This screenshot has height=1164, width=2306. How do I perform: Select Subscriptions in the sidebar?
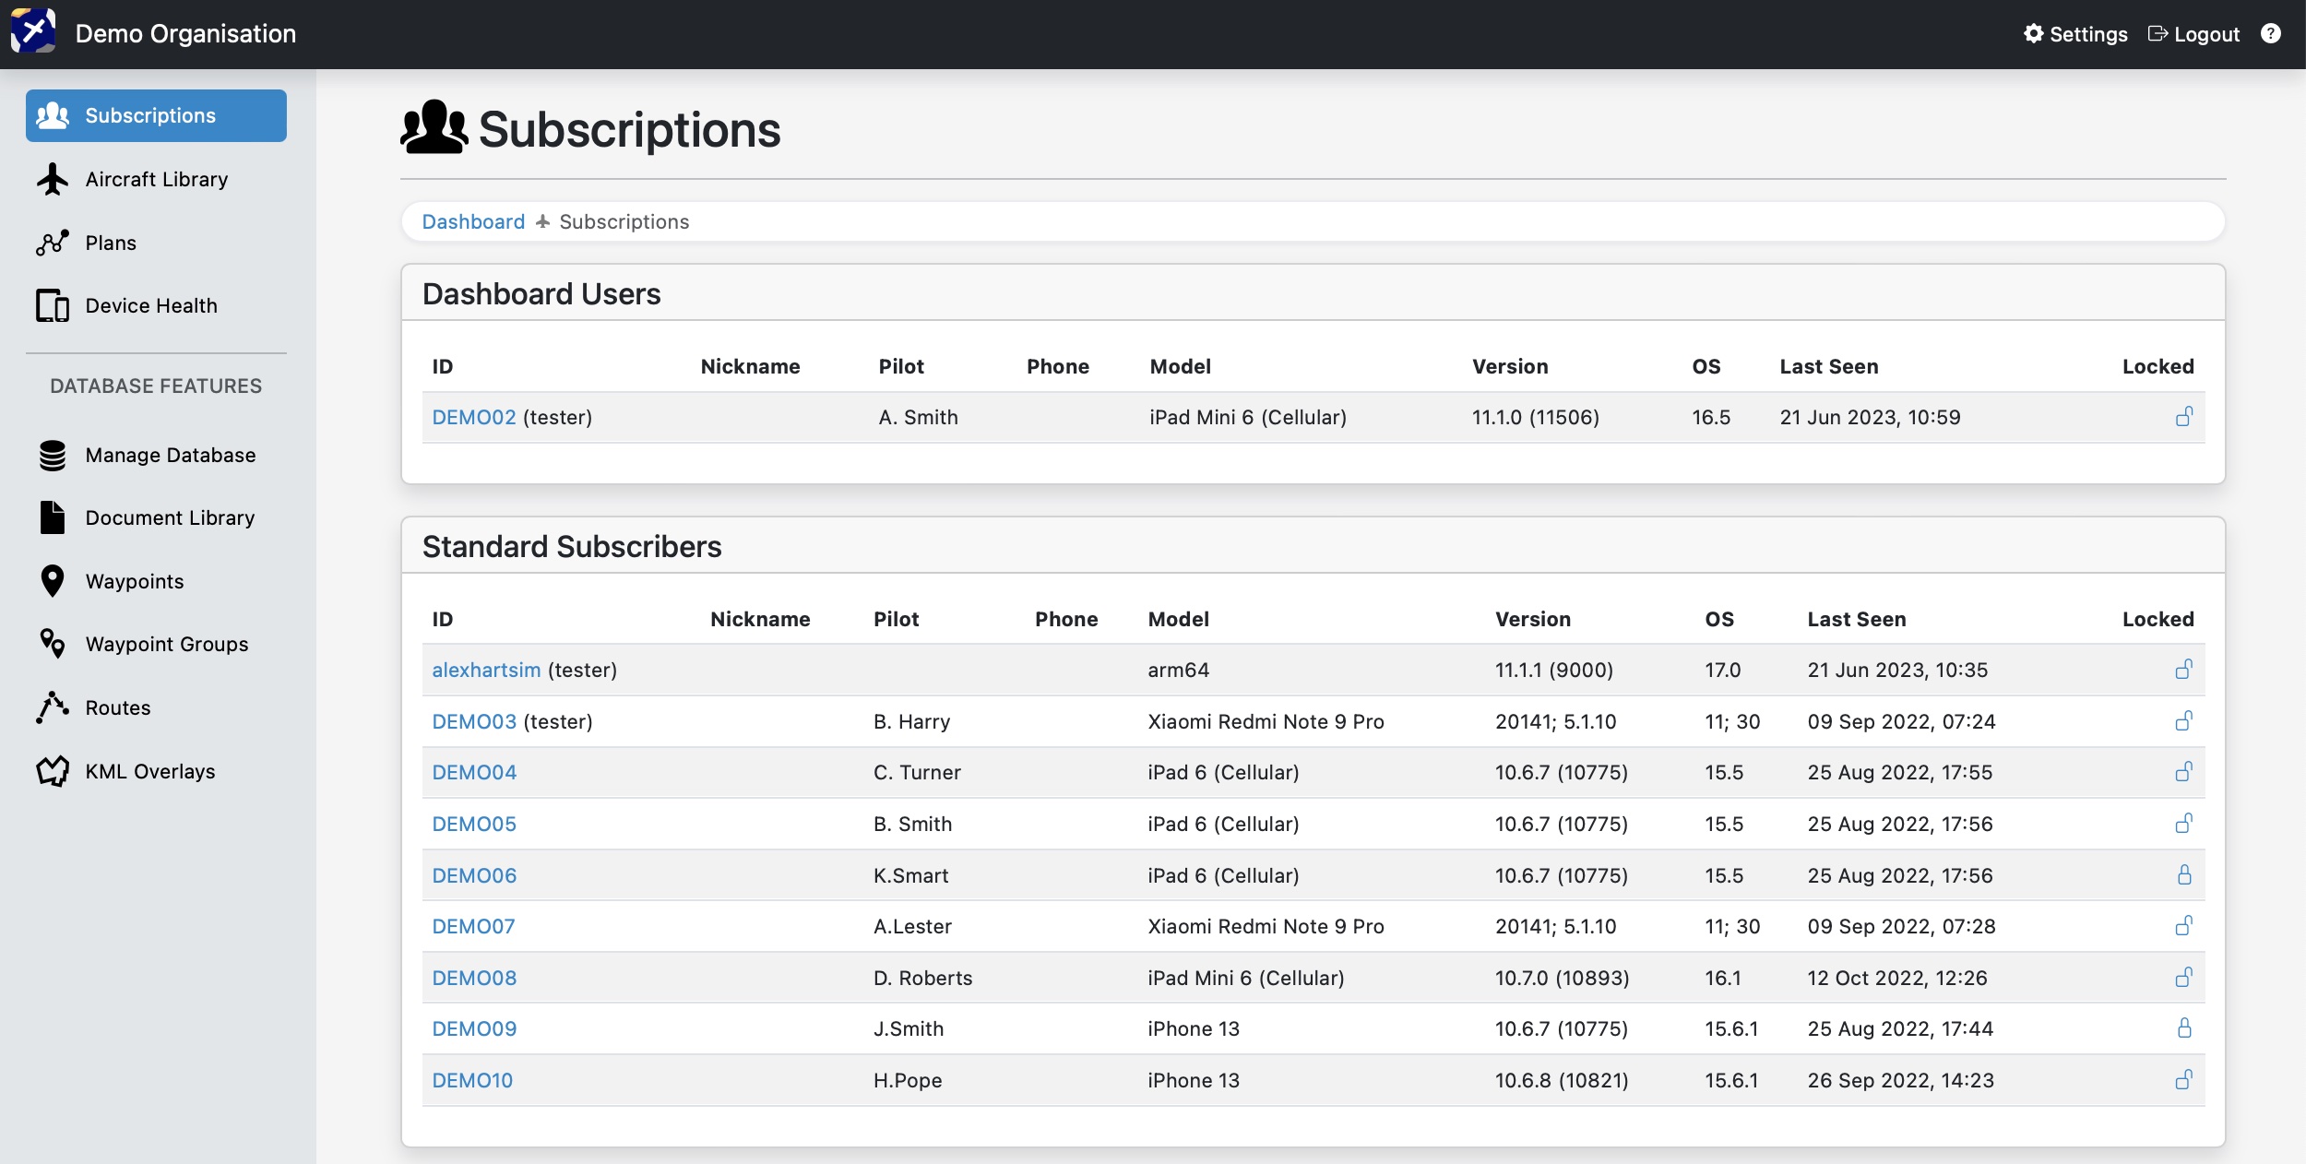point(156,115)
